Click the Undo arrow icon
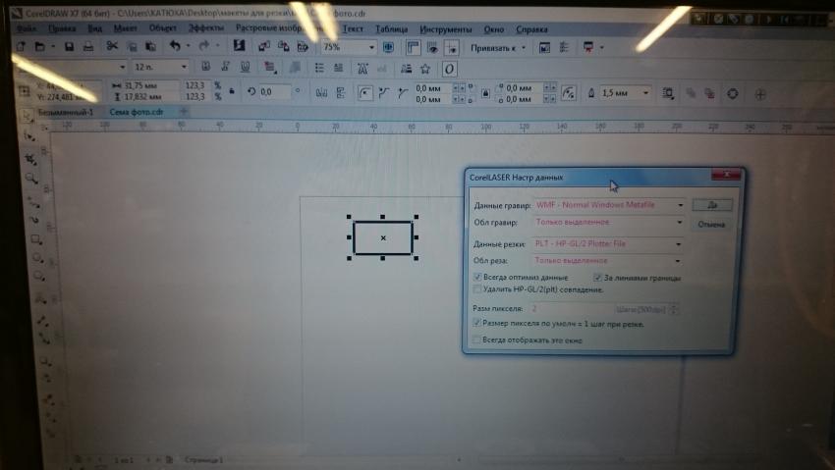This screenshot has height=470, width=835. 175,46
